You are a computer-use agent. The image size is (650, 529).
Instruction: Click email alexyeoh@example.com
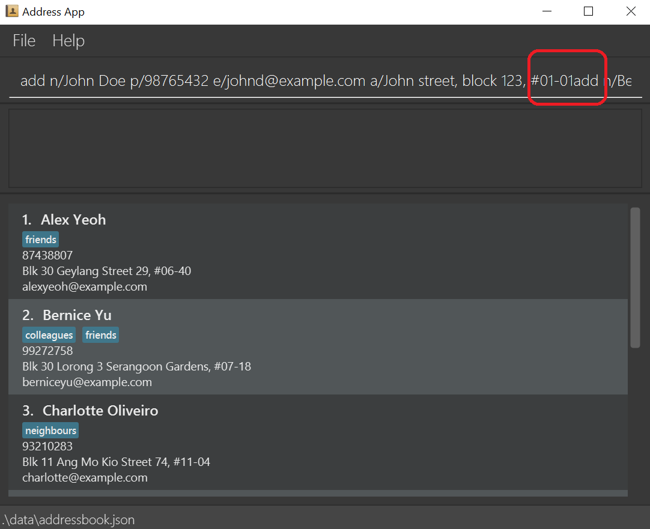point(85,286)
